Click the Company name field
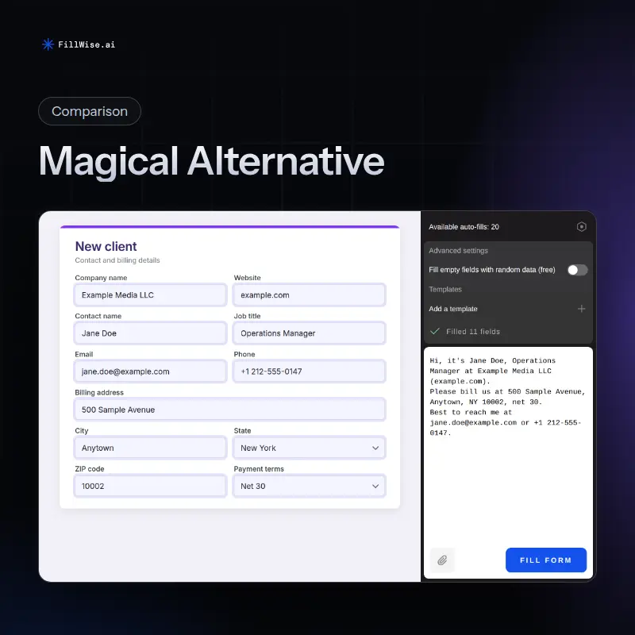 tap(150, 294)
